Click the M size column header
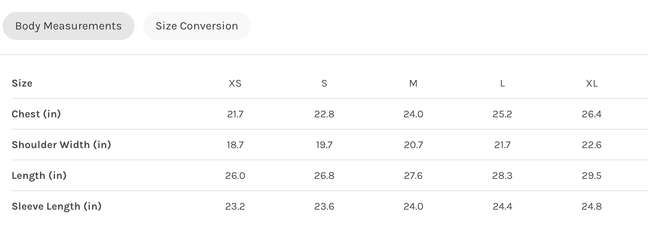This screenshot has height=247, width=648. 413,84
